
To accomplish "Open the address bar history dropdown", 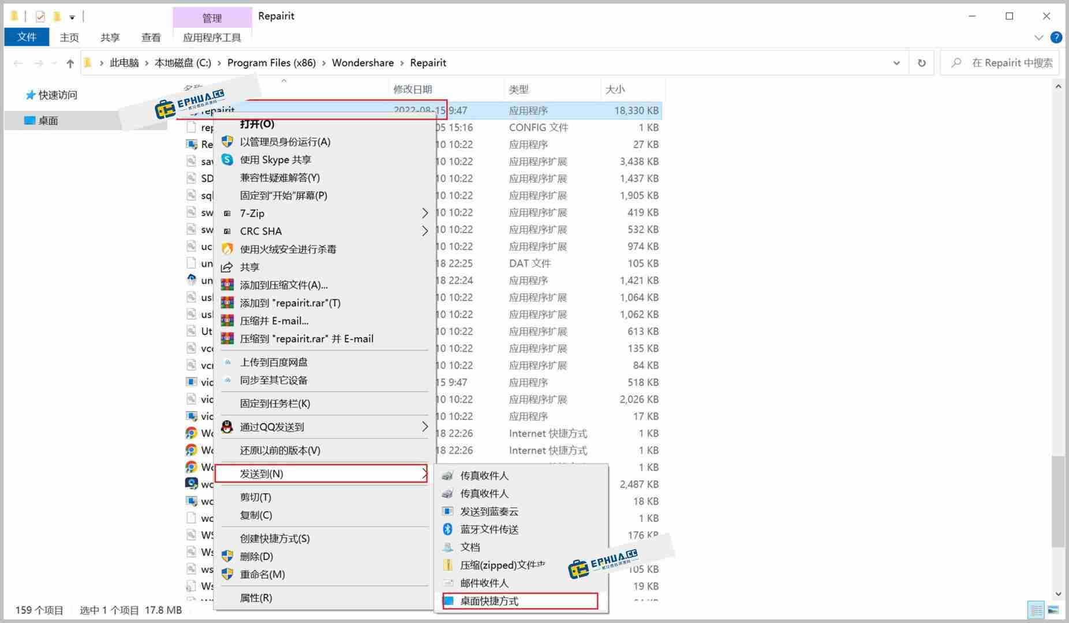I will (x=896, y=63).
